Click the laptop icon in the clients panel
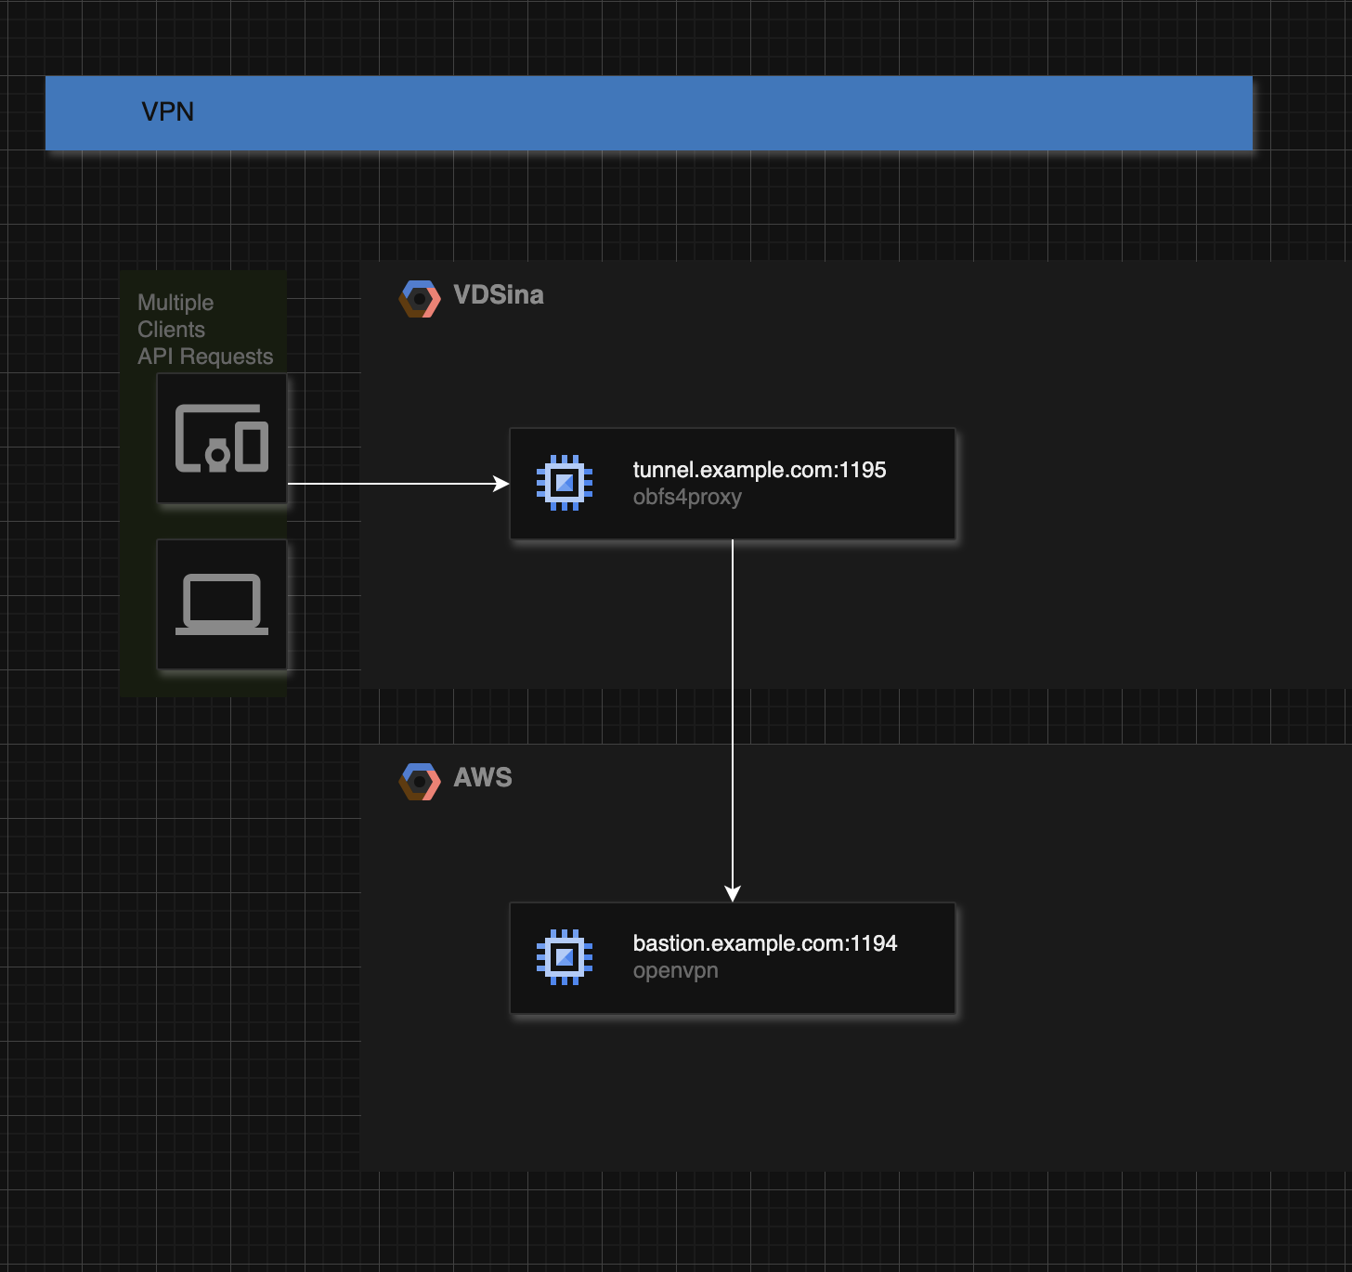Image resolution: width=1352 pixels, height=1272 pixels. click(x=222, y=604)
